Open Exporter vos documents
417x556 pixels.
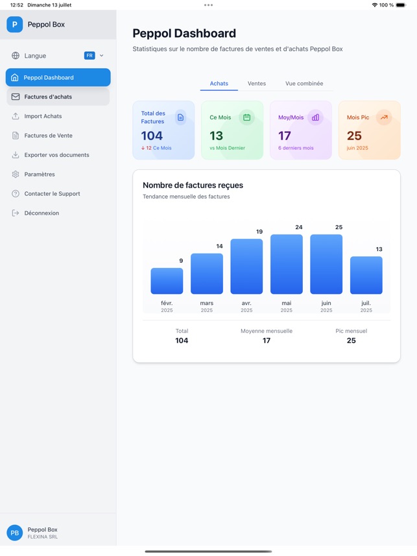click(x=58, y=155)
